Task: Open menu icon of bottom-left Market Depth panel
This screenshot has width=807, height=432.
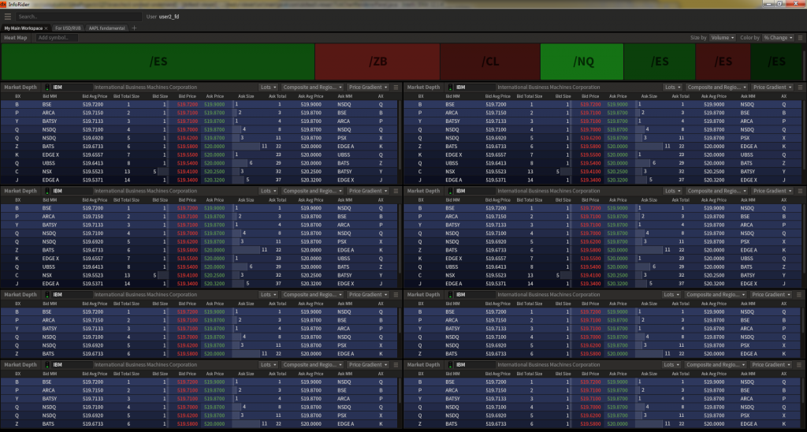Action: pos(396,365)
